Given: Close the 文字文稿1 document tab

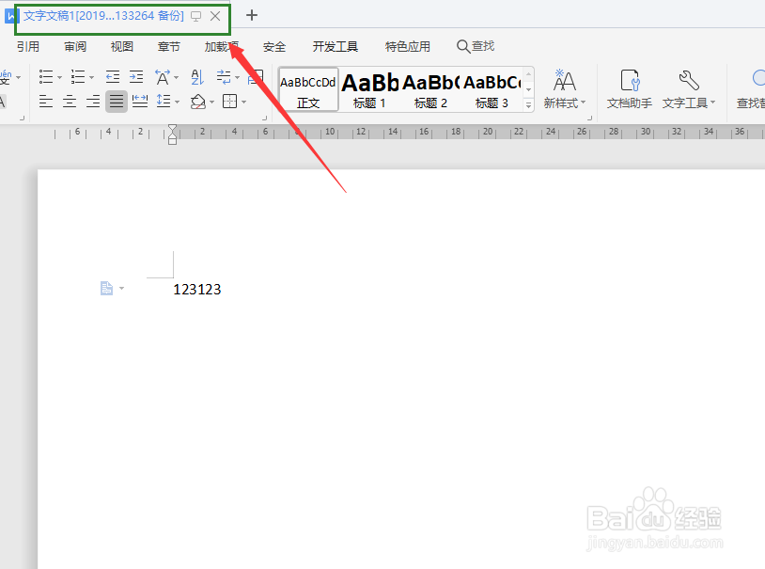Looking at the screenshot, I should pos(215,16).
